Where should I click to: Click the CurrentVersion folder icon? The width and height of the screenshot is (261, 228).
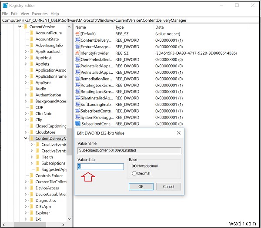(x=26, y=26)
